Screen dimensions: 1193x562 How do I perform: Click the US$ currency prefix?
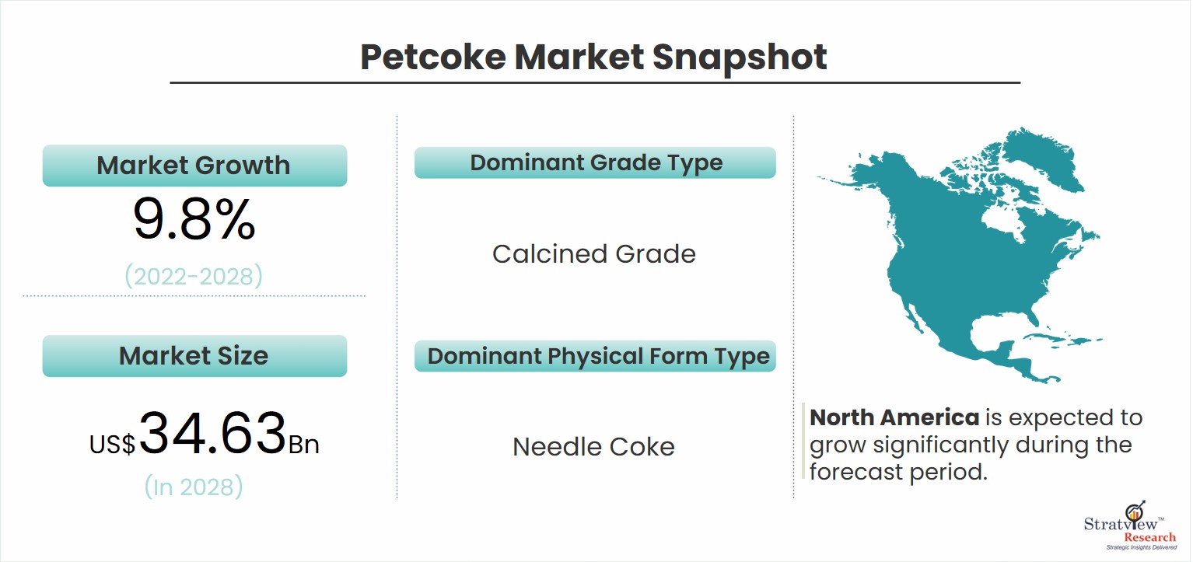point(112,445)
